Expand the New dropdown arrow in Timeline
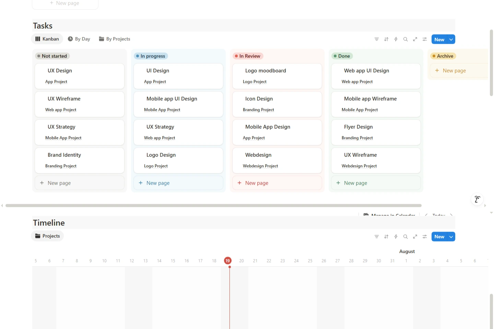The width and height of the screenshot is (494, 329). (x=451, y=237)
